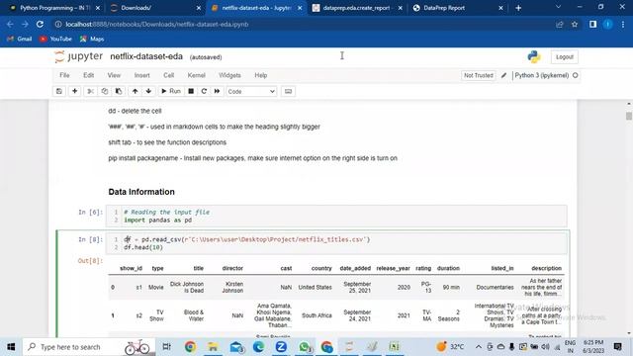The image size is (633, 356).
Task: Share this page icon in address bar
Action: coord(559,24)
